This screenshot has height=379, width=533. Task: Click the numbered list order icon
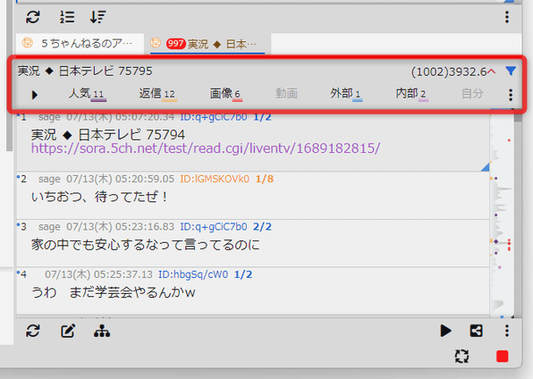pyautogui.click(x=67, y=17)
